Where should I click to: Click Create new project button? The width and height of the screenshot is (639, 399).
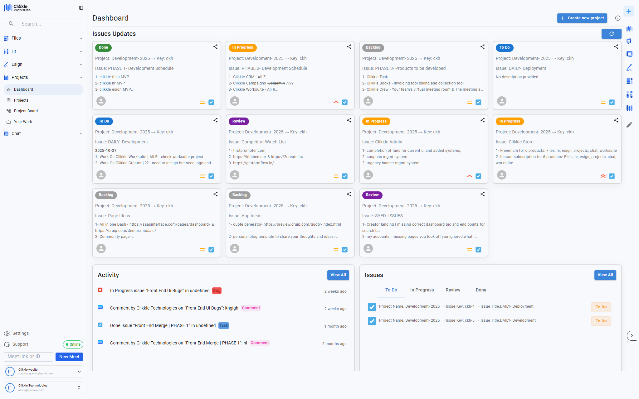point(582,18)
